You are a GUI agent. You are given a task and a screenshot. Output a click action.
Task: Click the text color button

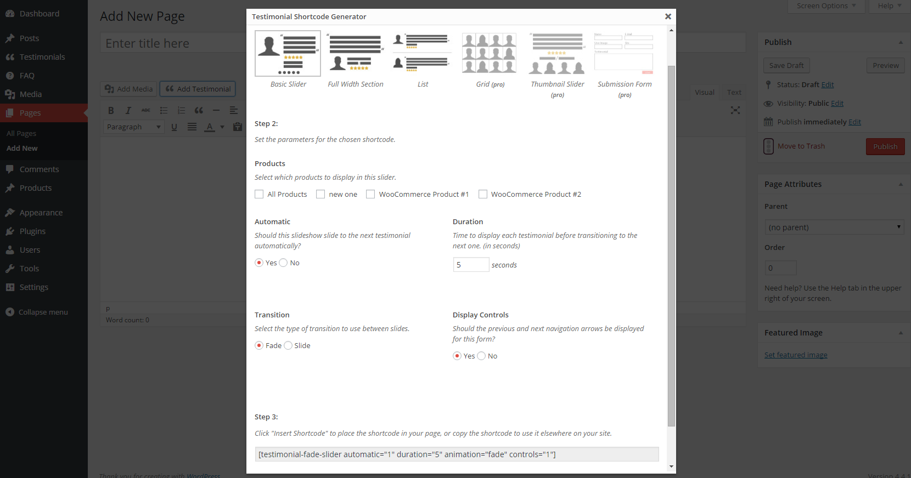210,127
